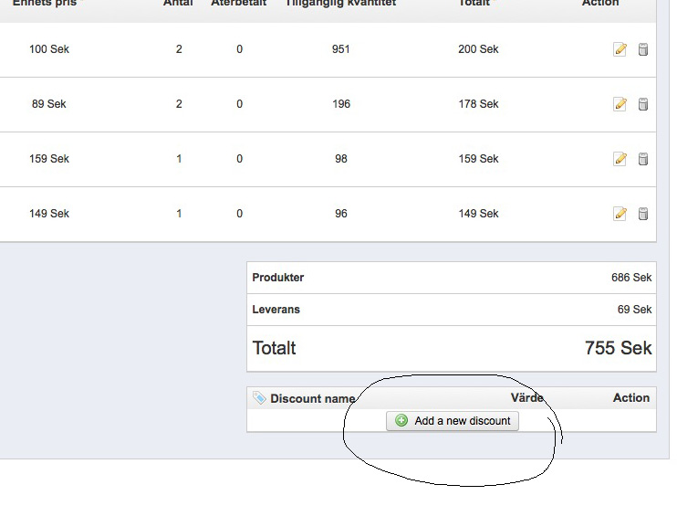Screen dimensions: 677x527
Task: Click the discount tag icon beside Discount name
Action: [x=259, y=397]
